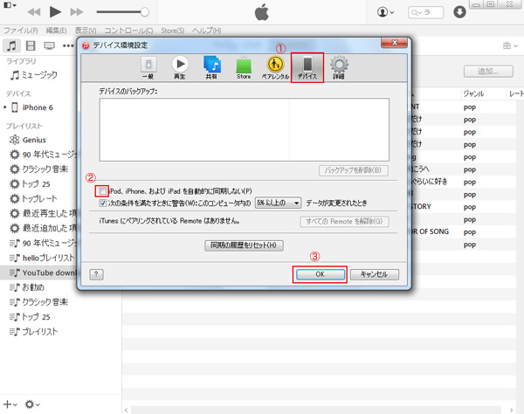This screenshot has height=414, width=524.
Task: Expand the iPhone 6 device triangle
Action: 5,107
